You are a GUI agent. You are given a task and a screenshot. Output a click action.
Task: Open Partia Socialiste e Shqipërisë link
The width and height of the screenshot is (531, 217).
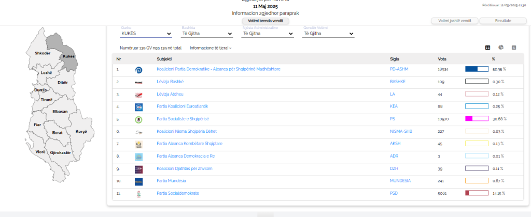point(183,119)
